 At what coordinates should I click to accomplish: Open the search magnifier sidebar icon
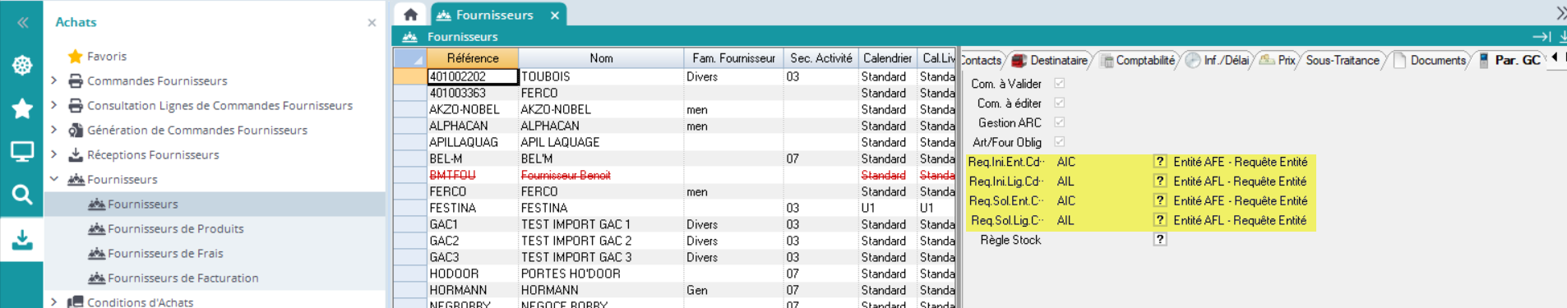pos(22,195)
